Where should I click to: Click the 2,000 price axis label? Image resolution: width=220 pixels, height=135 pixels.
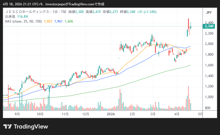coord(209,44)
